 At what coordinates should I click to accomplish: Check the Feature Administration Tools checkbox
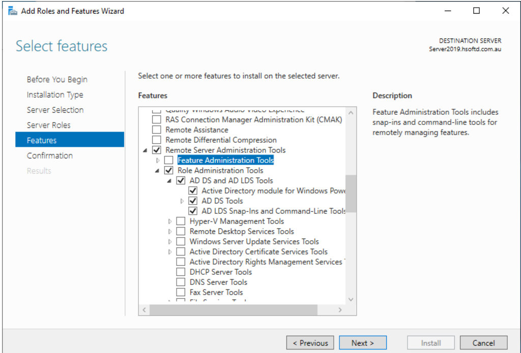pyautogui.click(x=169, y=160)
